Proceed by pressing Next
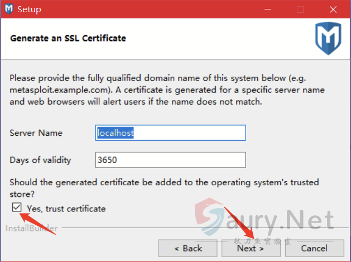The height and width of the screenshot is (262, 351). 251,248
